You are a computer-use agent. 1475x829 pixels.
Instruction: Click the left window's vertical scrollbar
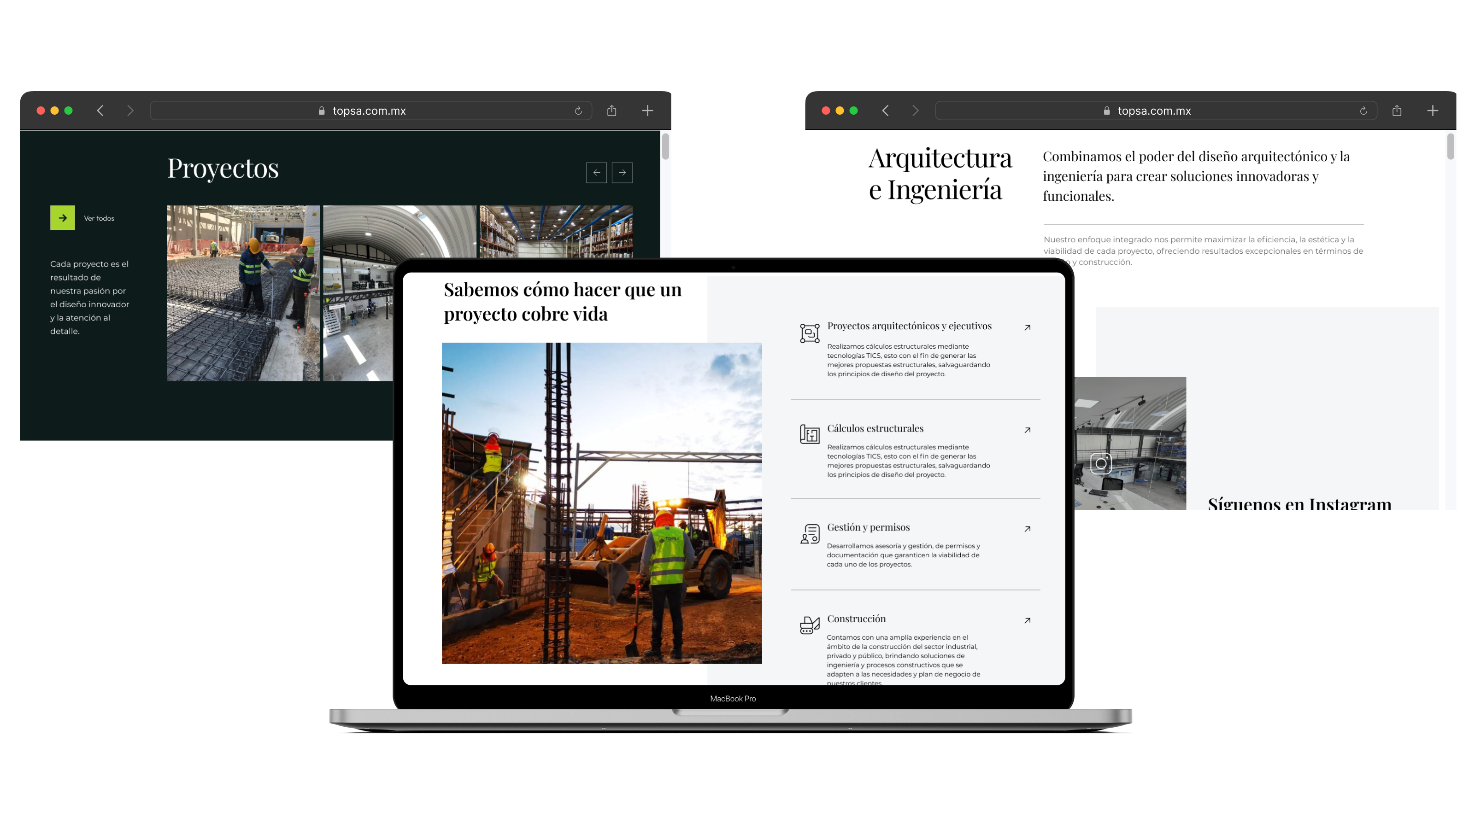[x=665, y=146]
